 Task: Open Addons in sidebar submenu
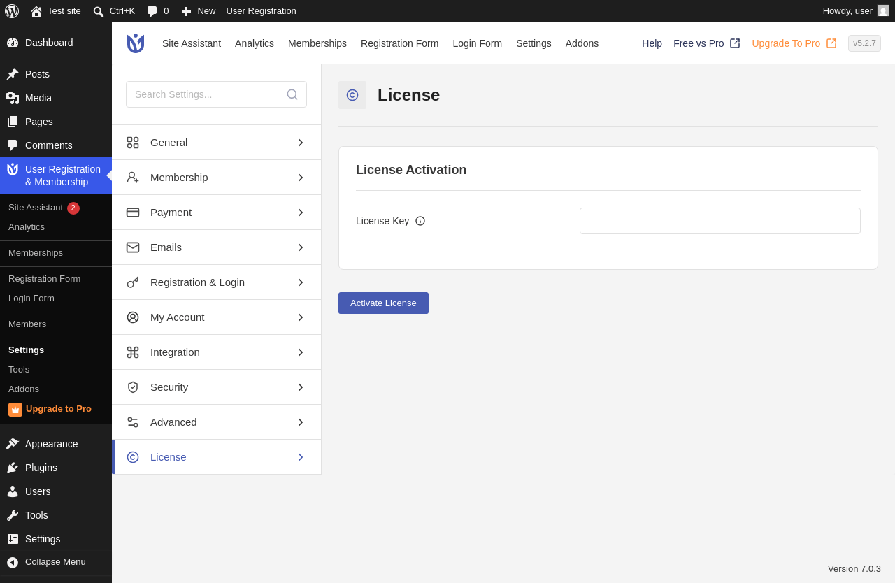[x=24, y=389]
